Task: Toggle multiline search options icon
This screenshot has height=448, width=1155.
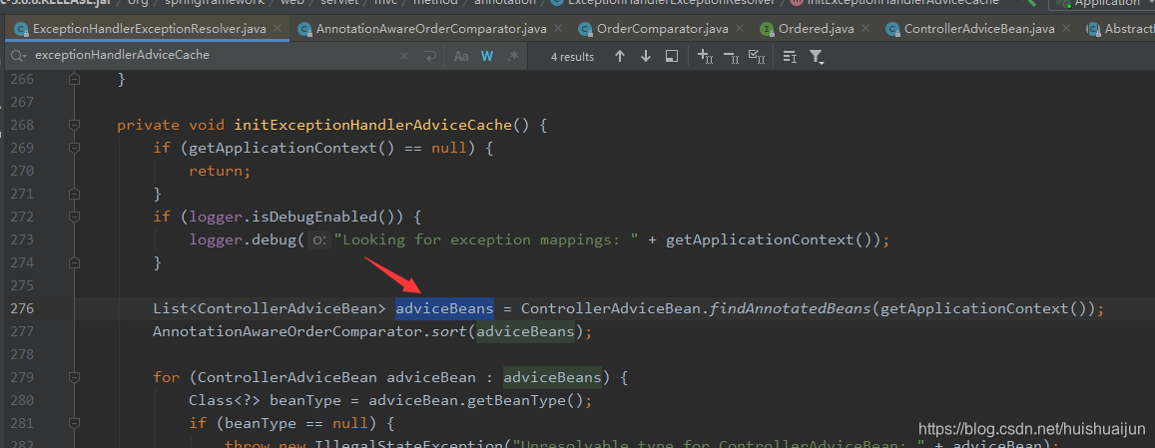Action: click(790, 57)
